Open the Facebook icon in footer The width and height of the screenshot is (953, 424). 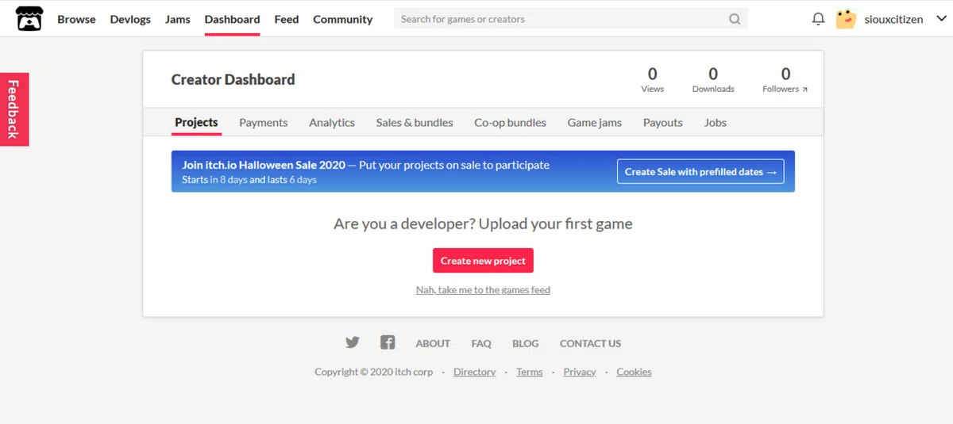click(388, 342)
